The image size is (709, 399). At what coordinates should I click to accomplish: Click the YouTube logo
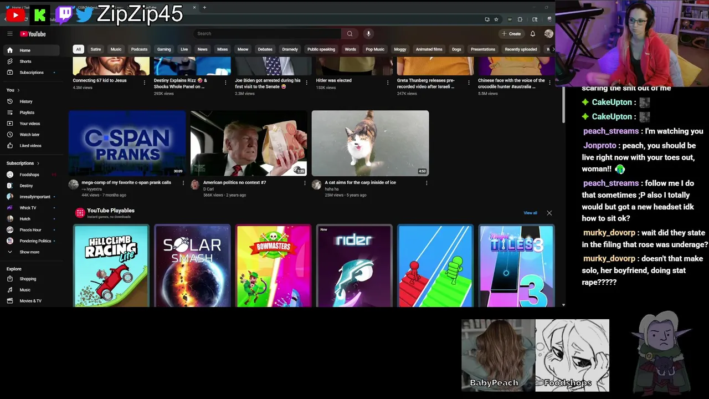pyautogui.click(x=33, y=34)
